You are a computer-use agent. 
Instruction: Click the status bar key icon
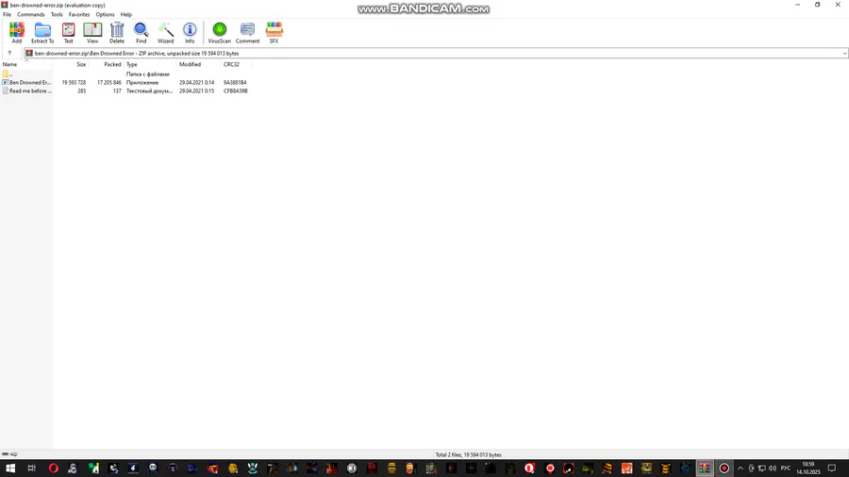click(14, 454)
